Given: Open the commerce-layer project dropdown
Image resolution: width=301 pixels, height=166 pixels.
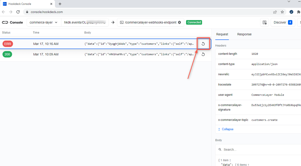Looking at the screenshot, I should point(44,22).
